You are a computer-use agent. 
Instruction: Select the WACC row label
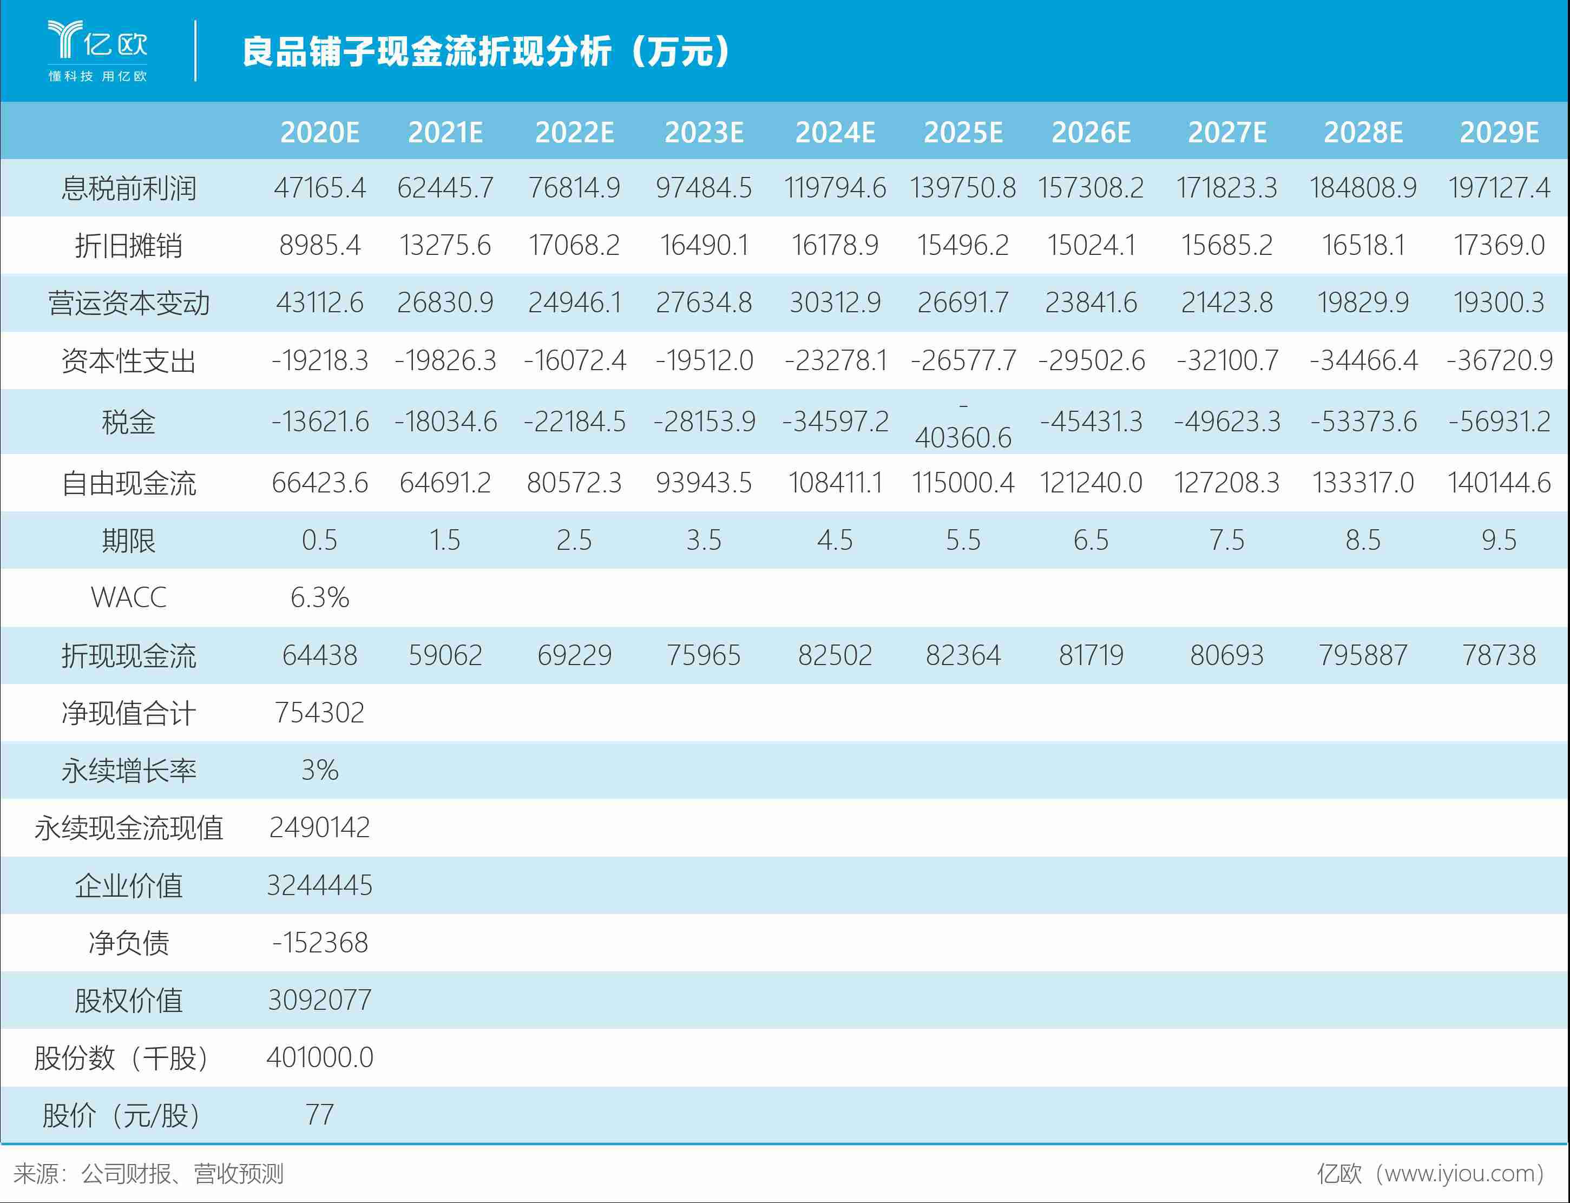[x=129, y=597]
